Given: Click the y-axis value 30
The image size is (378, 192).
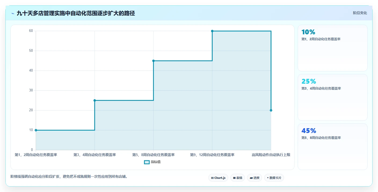Looking at the screenshot, I should (31, 90).
